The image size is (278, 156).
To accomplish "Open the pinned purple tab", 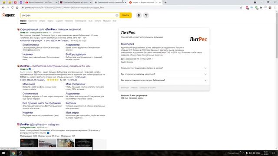I will coord(21,3).
